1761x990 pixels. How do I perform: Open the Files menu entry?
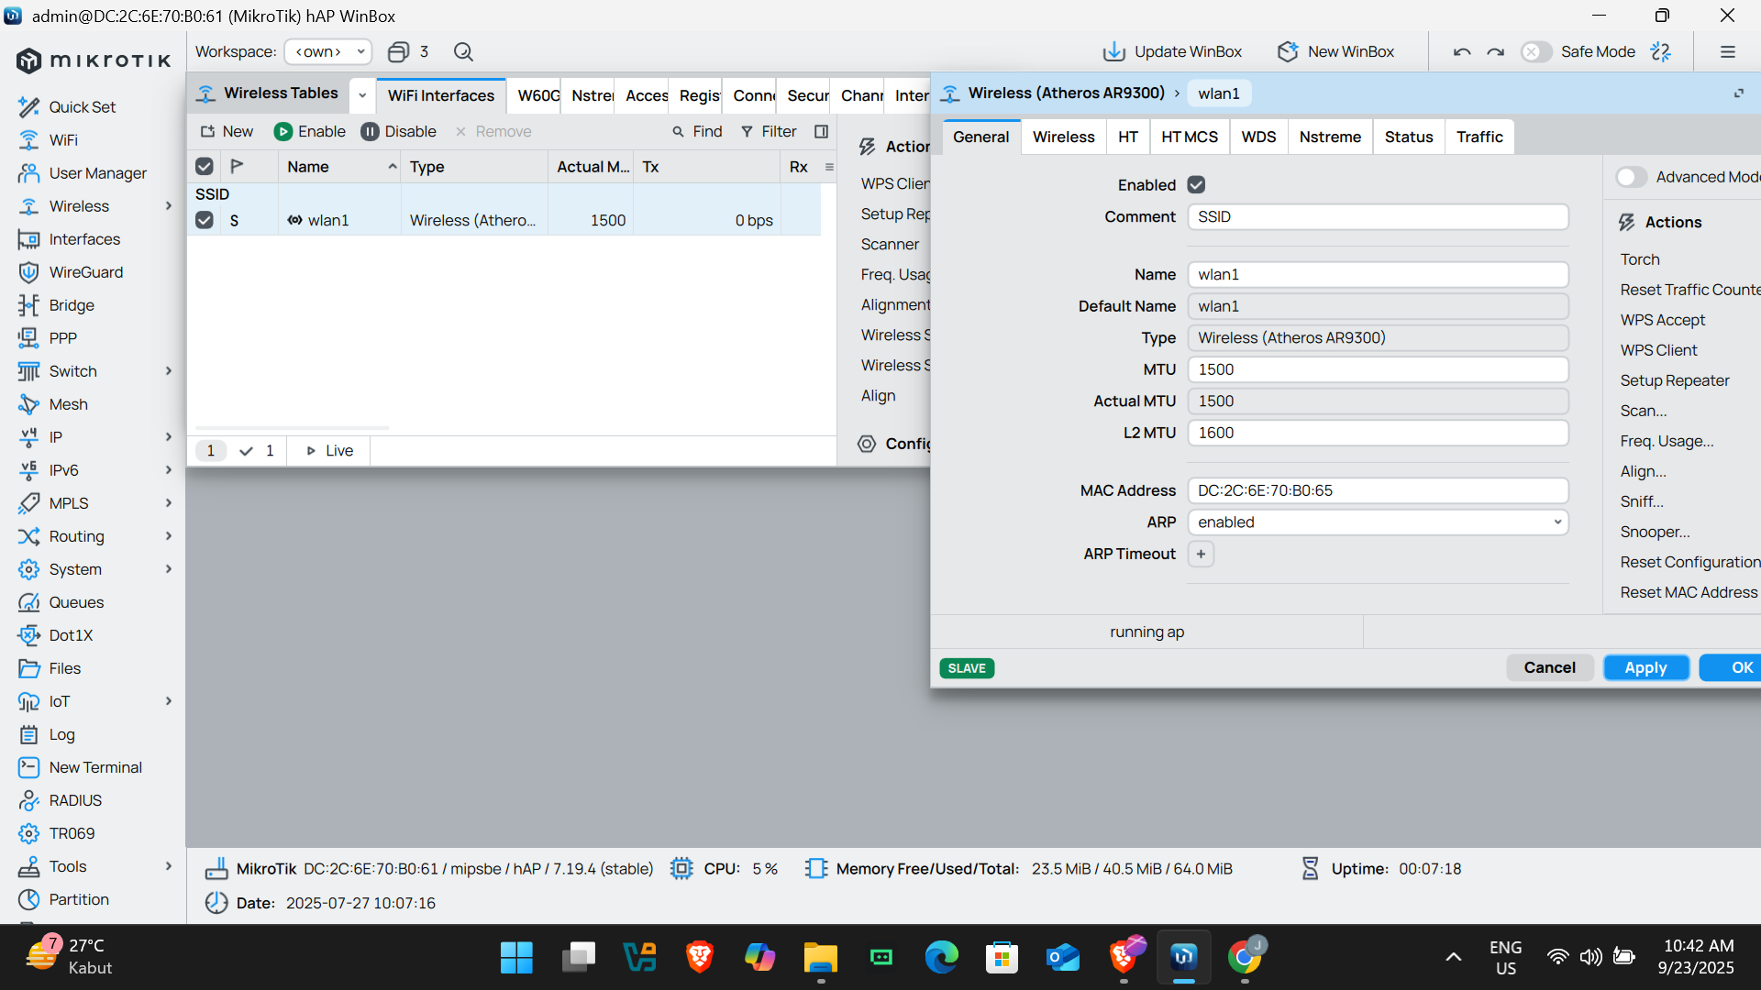click(64, 667)
